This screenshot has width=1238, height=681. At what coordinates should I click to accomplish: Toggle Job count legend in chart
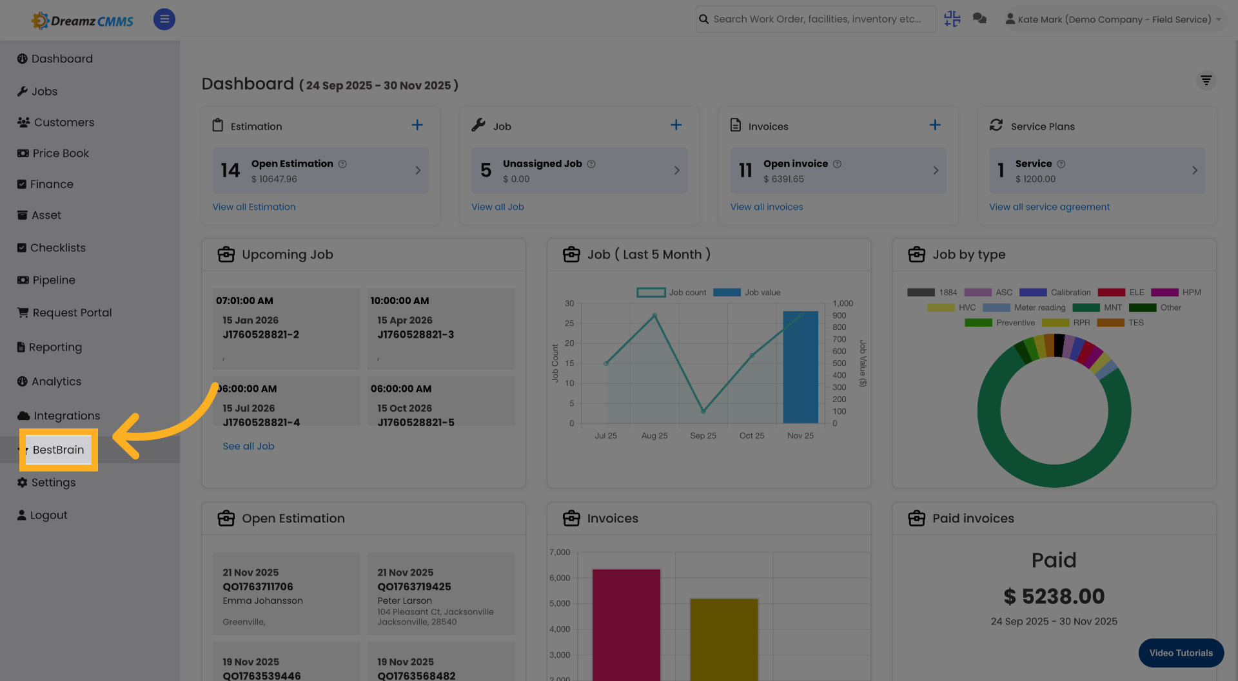[671, 293]
